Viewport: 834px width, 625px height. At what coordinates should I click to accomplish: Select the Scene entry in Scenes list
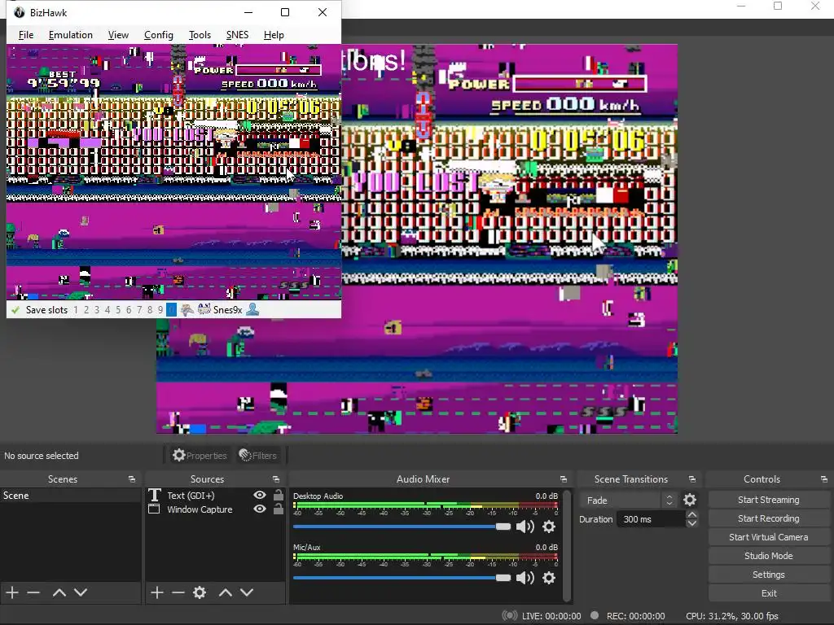(70, 496)
